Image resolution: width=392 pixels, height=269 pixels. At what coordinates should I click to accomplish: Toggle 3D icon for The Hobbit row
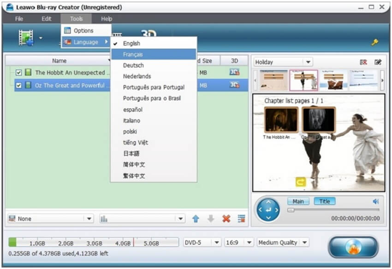coord(234,72)
